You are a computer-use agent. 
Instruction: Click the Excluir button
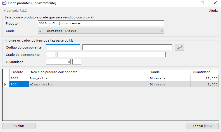point(19,126)
